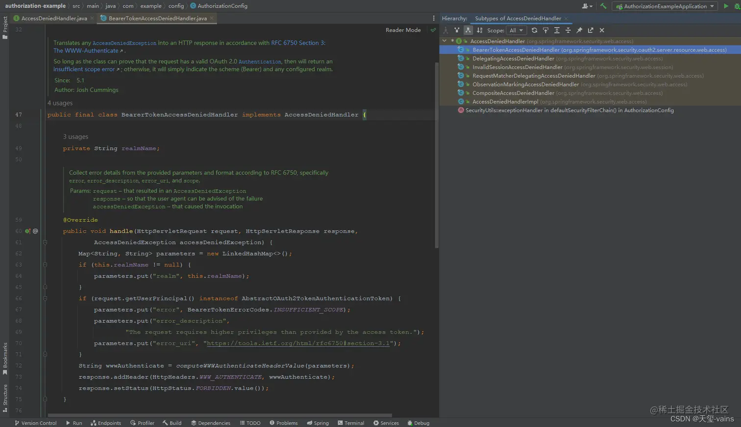Open the user account dropdown icon
741x427 pixels.
[x=587, y=6]
